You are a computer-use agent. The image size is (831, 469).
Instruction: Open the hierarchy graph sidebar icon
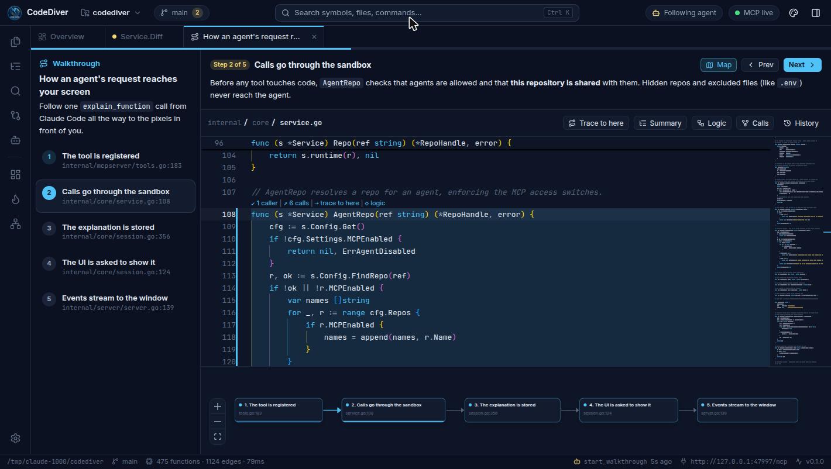pyautogui.click(x=15, y=224)
